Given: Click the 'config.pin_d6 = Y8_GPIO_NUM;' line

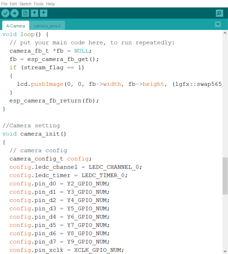Looking at the screenshot, I should [60, 233].
